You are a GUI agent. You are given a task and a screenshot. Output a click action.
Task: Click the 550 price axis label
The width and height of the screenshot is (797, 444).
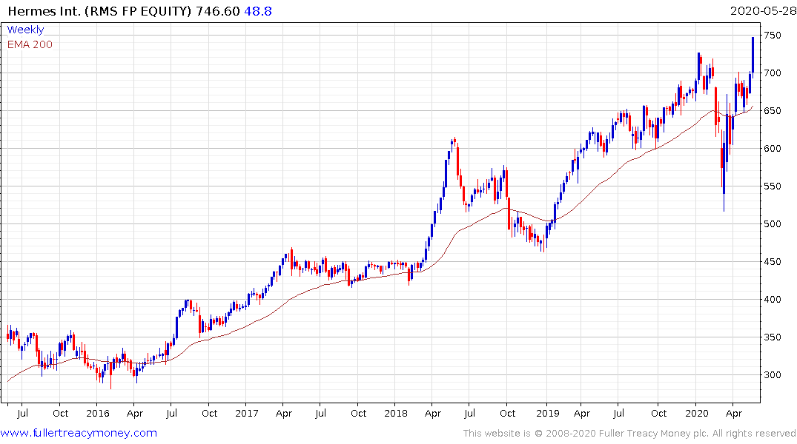pyautogui.click(x=772, y=186)
